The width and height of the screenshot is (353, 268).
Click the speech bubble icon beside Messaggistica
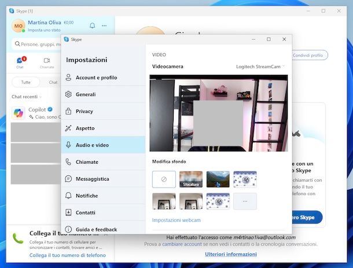click(68, 179)
